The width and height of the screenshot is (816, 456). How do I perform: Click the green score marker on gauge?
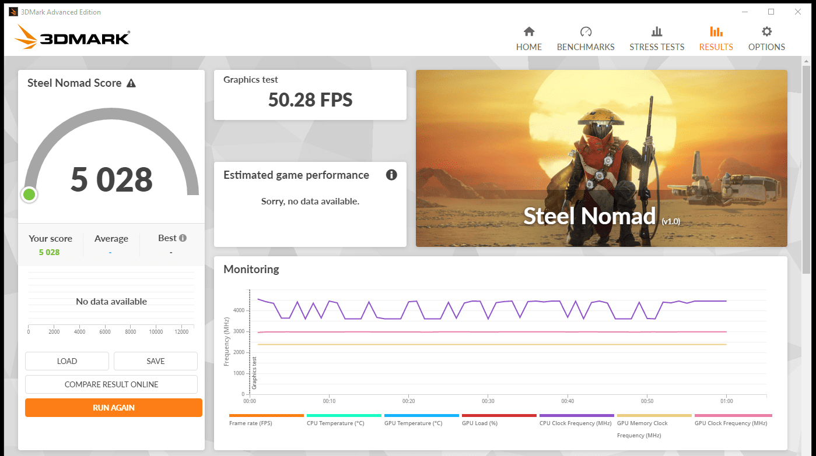point(29,195)
